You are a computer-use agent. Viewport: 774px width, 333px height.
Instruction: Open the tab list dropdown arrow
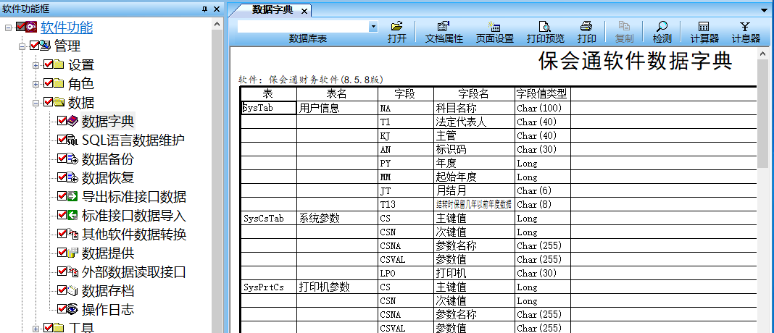765,9
